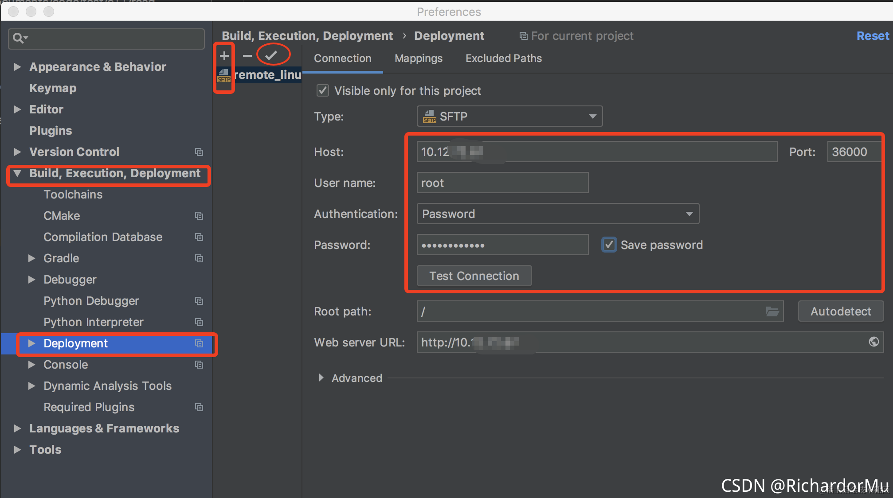Click the globe icon in Web server URL
This screenshot has width=893, height=498.
(x=873, y=342)
